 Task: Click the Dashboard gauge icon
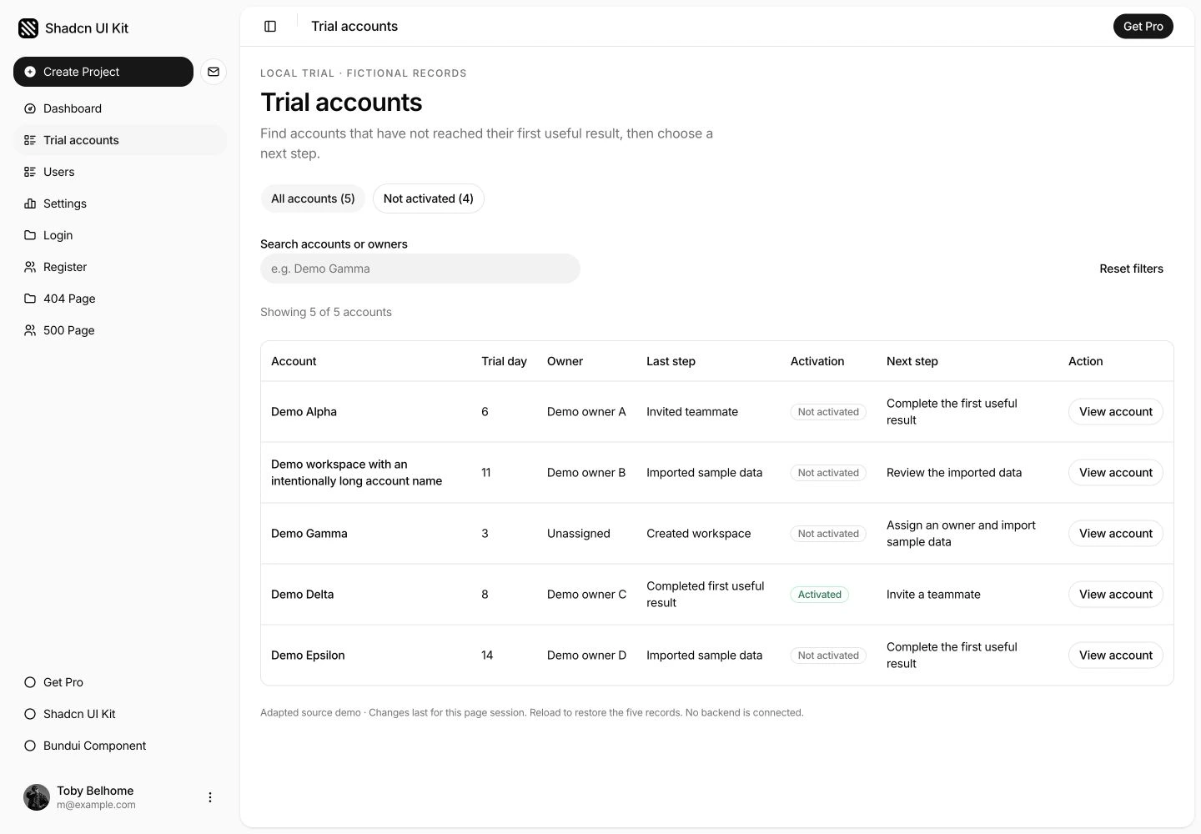tap(30, 108)
